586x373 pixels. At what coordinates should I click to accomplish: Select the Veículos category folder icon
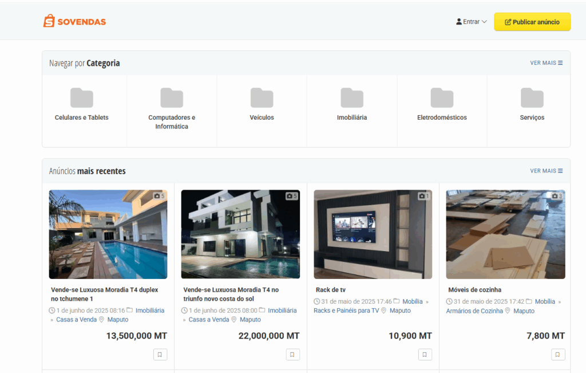tap(262, 98)
